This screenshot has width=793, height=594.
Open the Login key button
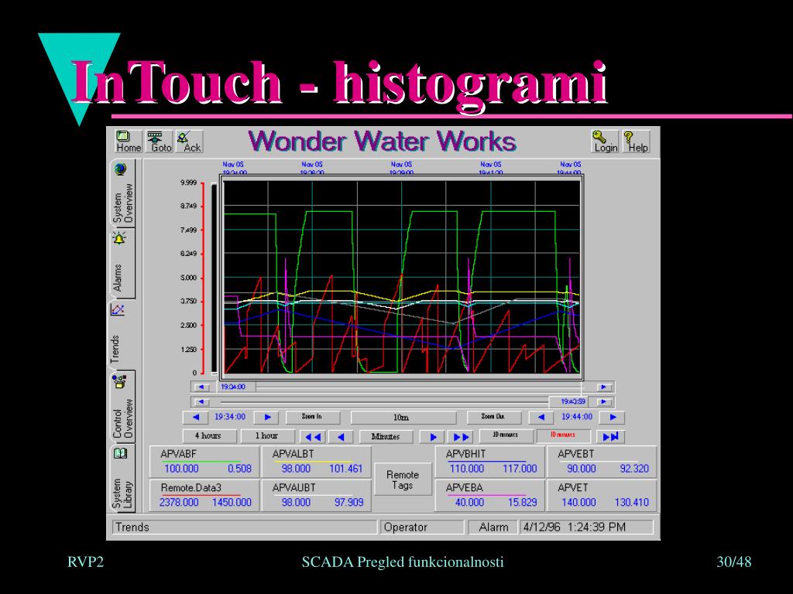[x=605, y=142]
